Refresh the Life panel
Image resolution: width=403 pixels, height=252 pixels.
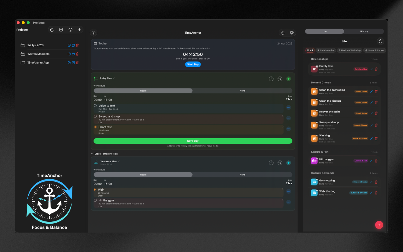pyautogui.click(x=380, y=41)
